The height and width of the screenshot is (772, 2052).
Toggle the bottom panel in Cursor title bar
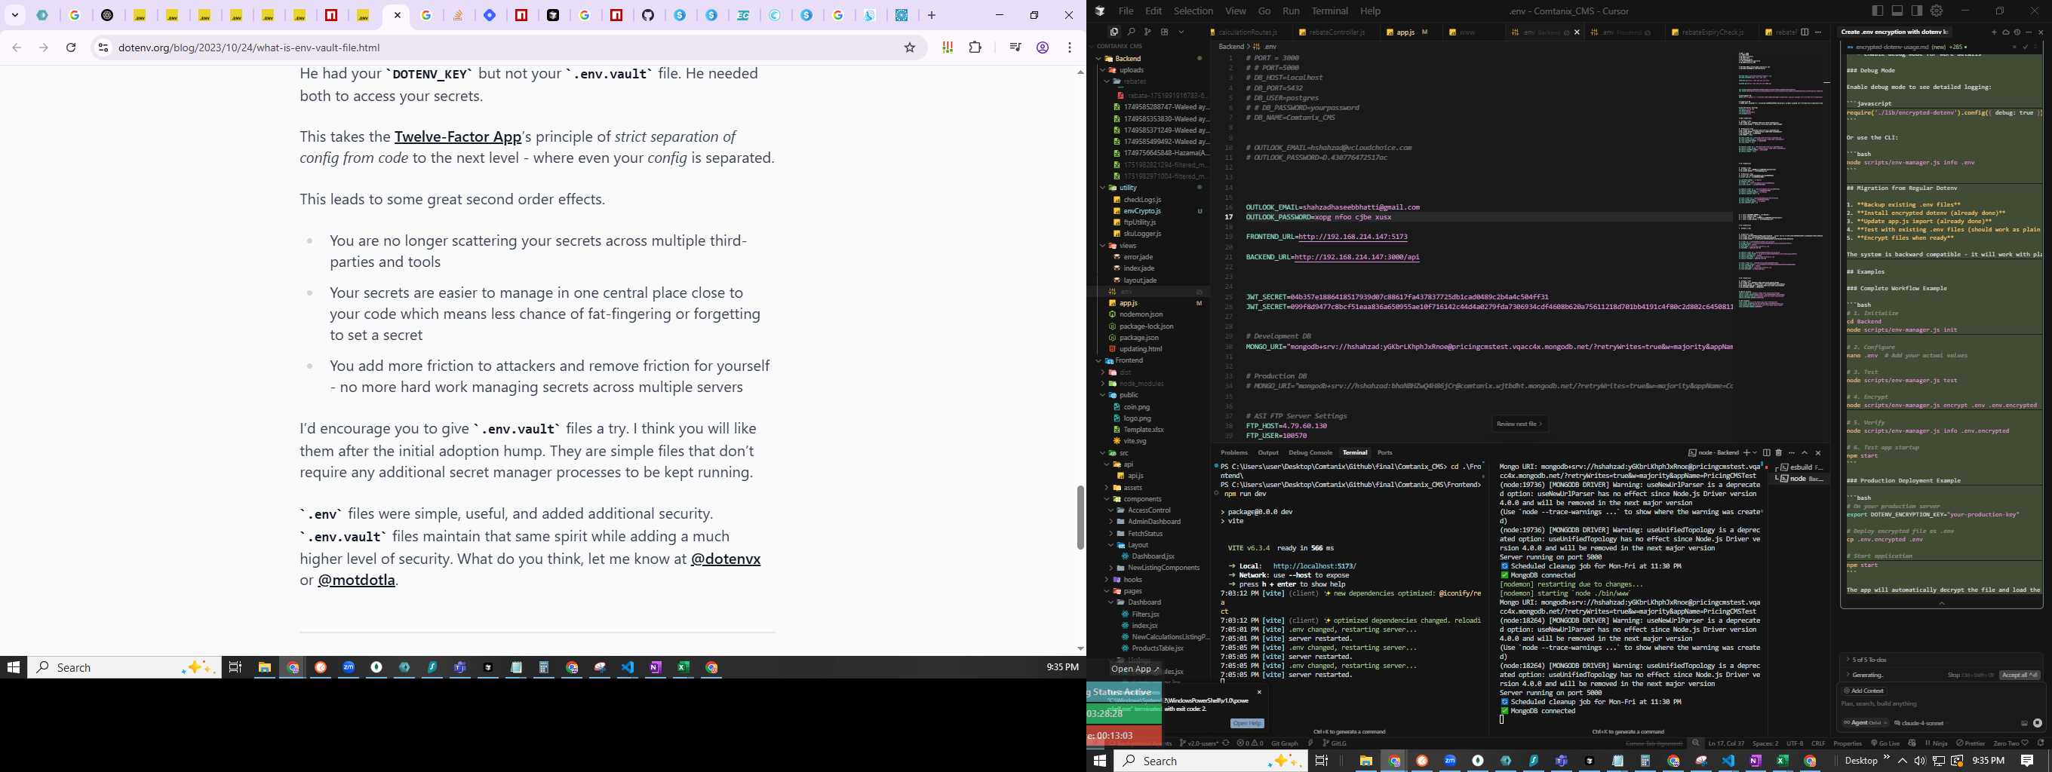point(1897,11)
